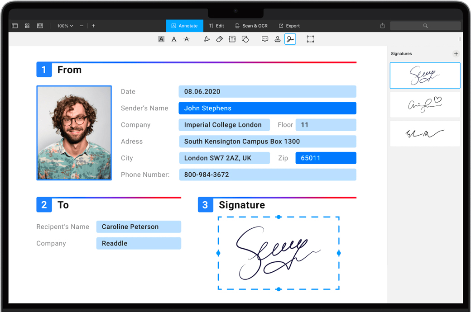This screenshot has height=312, width=471.
Task: Open the 100% zoom level dropdown
Action: tap(65, 26)
